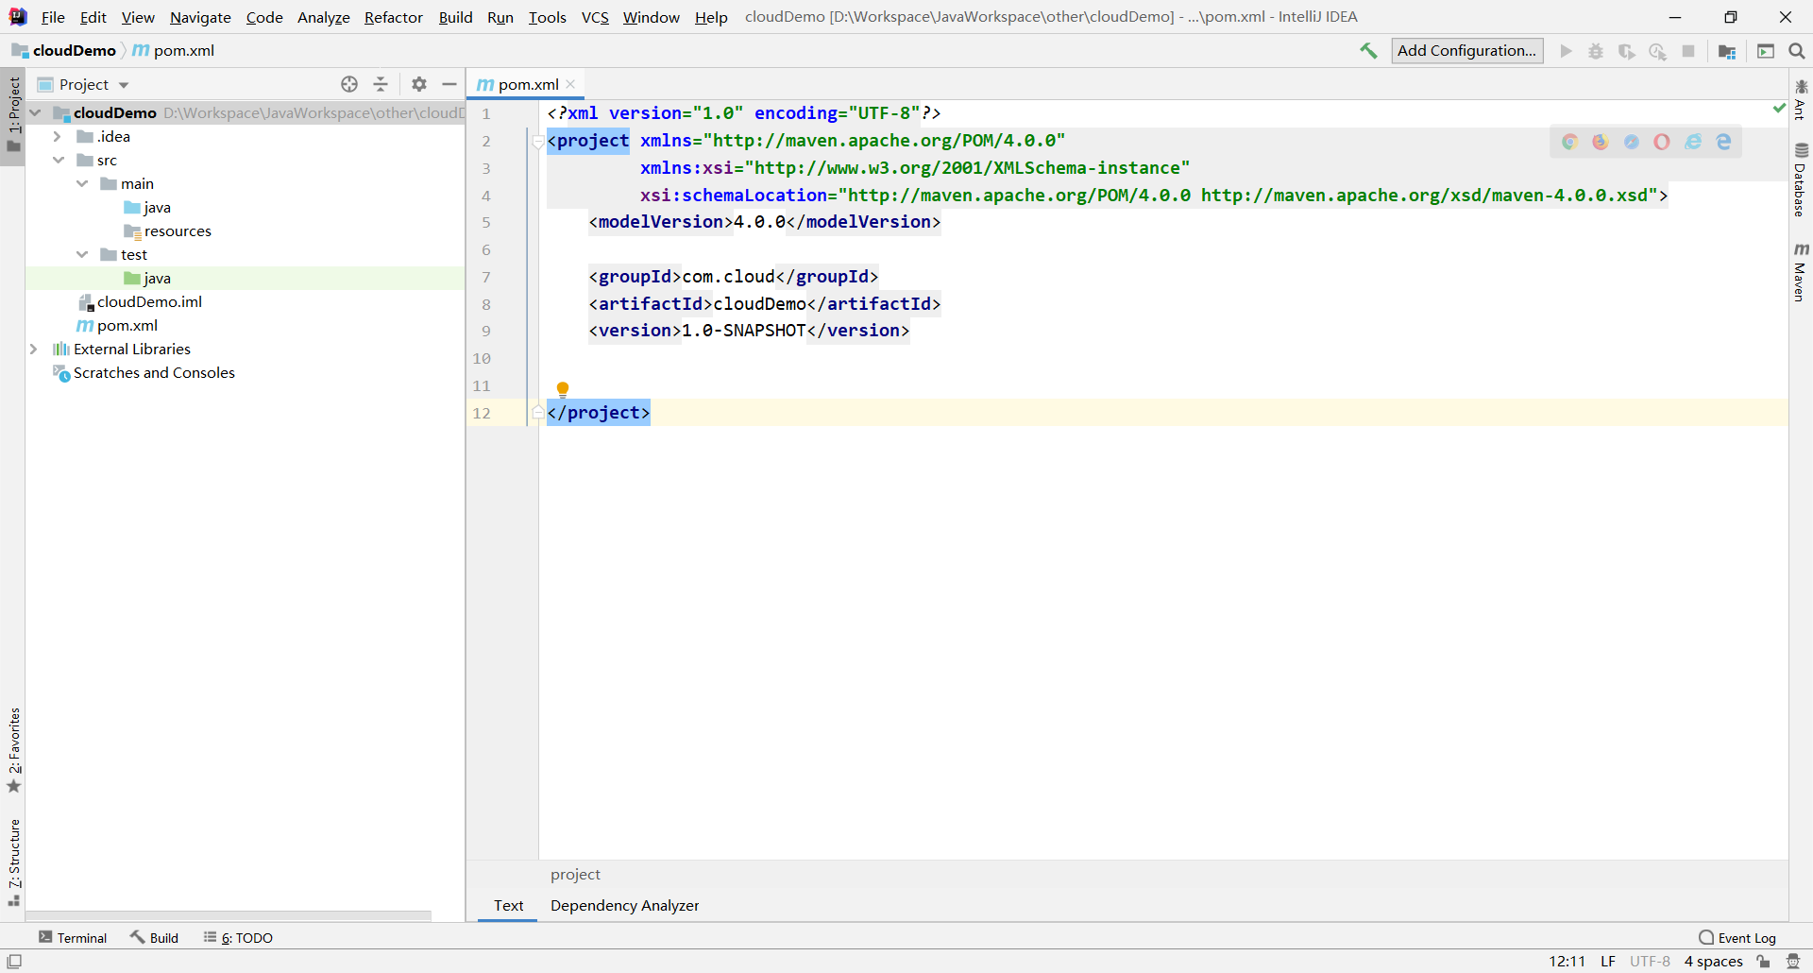Fold the project tag at line 2

click(538, 142)
